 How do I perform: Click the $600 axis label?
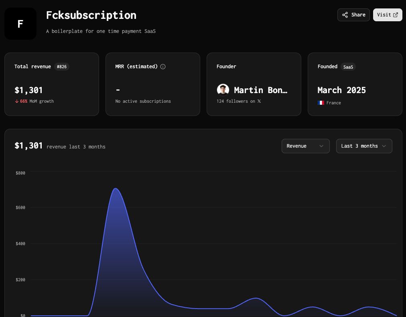coord(20,207)
